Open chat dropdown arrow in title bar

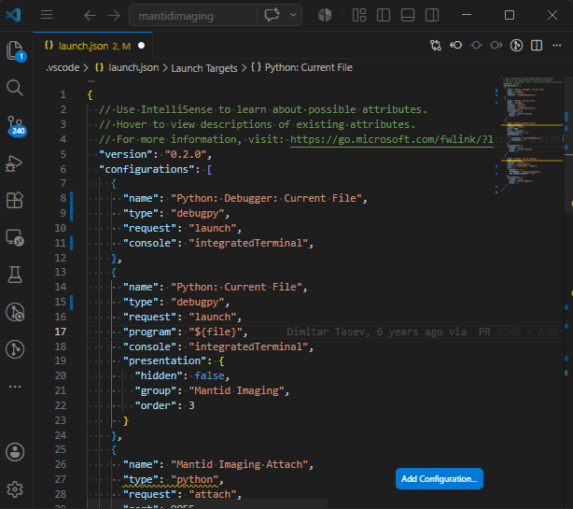click(x=293, y=15)
